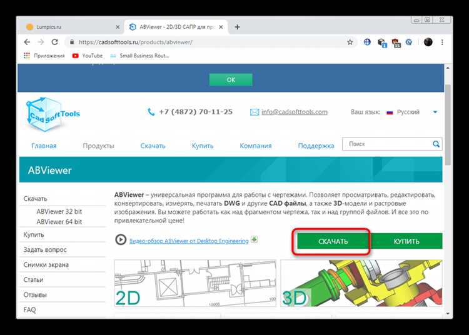
Task: Select Скачать in the left sidebar
Action: 35,199
